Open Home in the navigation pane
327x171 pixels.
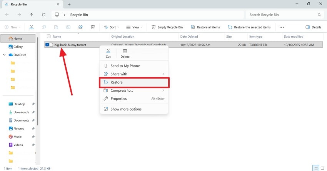click(18, 39)
